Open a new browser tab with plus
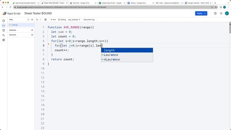Screen dimensions: 231x130 tap(215, 3)
